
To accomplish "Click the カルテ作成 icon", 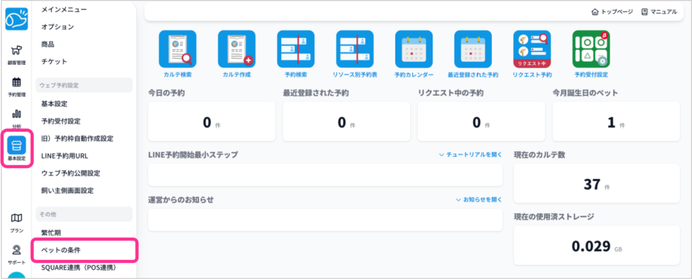I will tap(236, 49).
